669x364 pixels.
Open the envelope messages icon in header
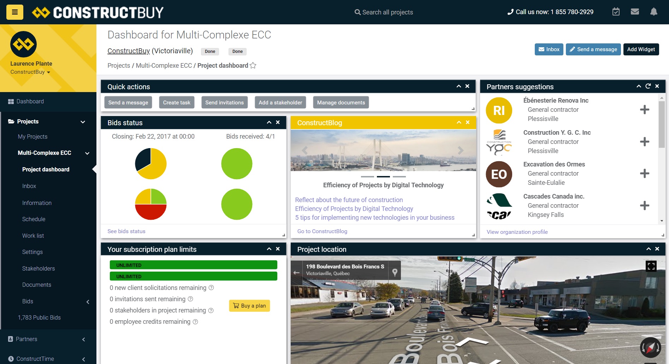click(635, 12)
